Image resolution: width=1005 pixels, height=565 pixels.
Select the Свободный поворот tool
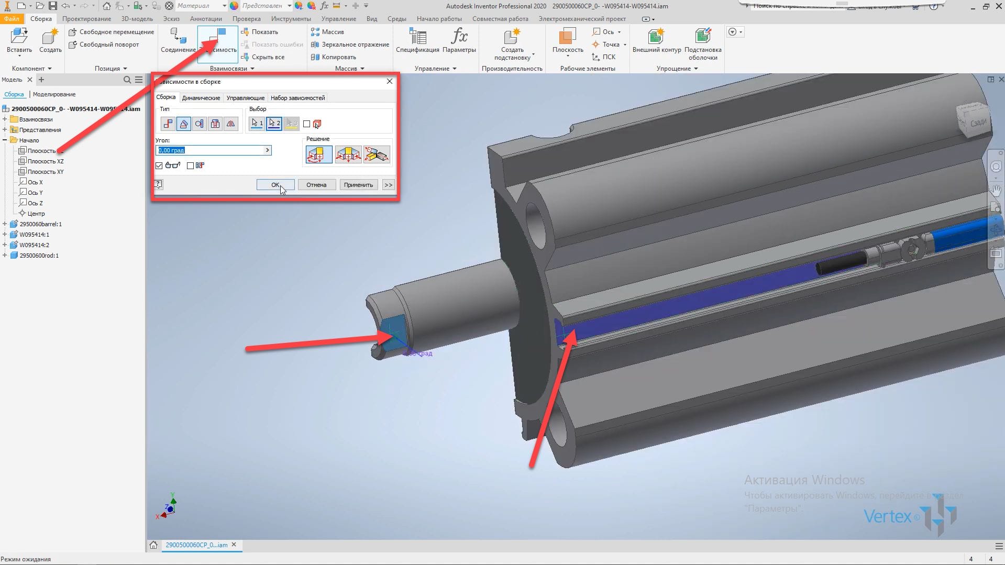104,45
